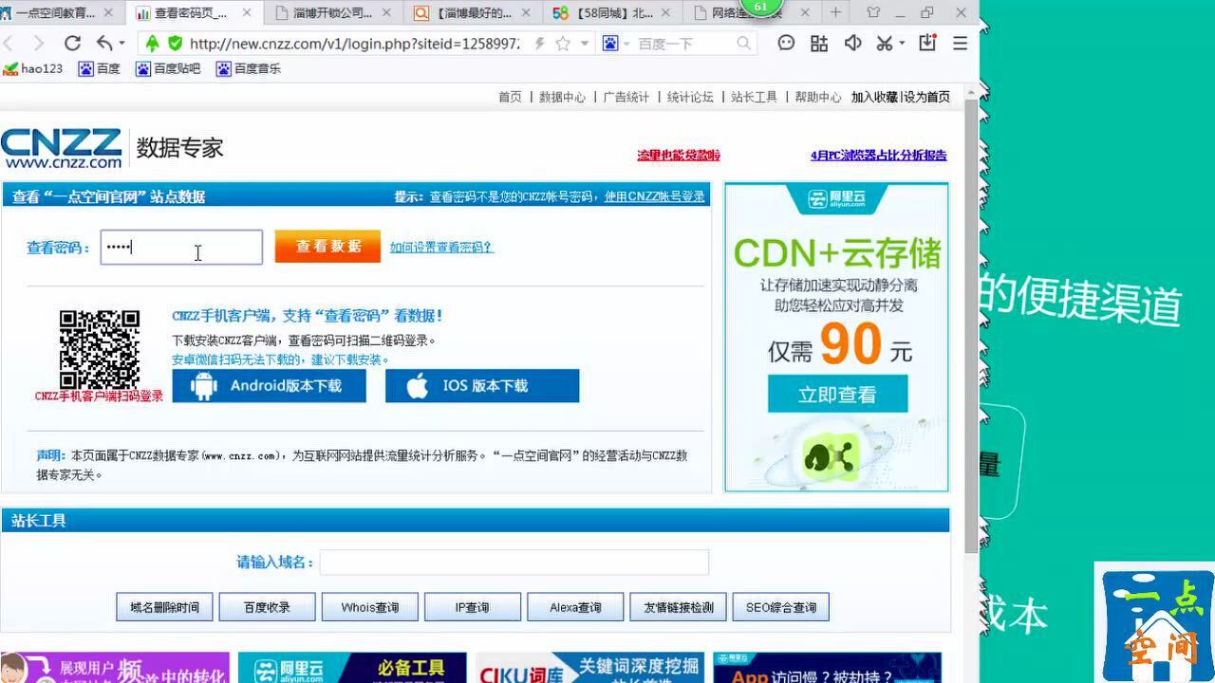Click the CNZZ client QR code
Screen dimensions: 1215x683
pos(100,349)
